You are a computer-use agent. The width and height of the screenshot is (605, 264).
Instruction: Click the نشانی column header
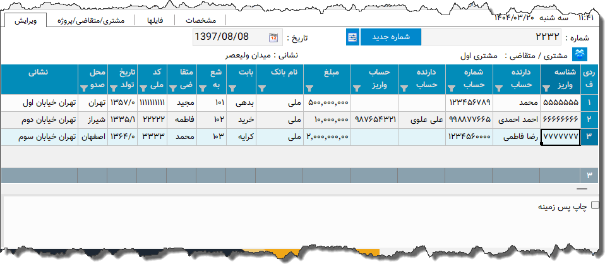39,80
